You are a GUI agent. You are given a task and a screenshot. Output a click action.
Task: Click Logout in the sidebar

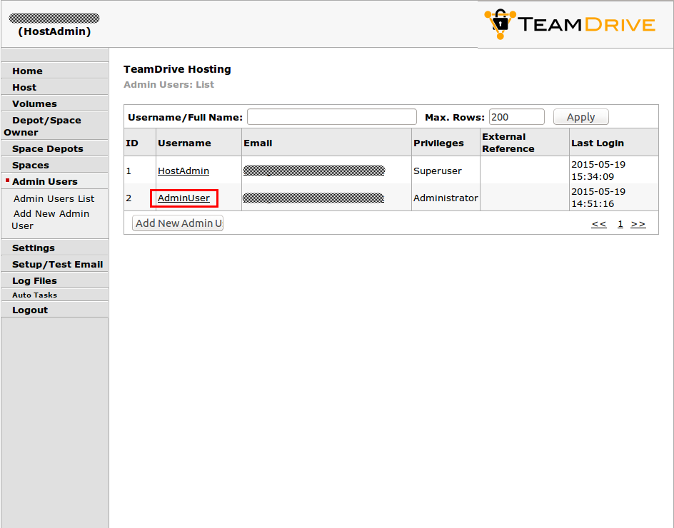pos(30,310)
